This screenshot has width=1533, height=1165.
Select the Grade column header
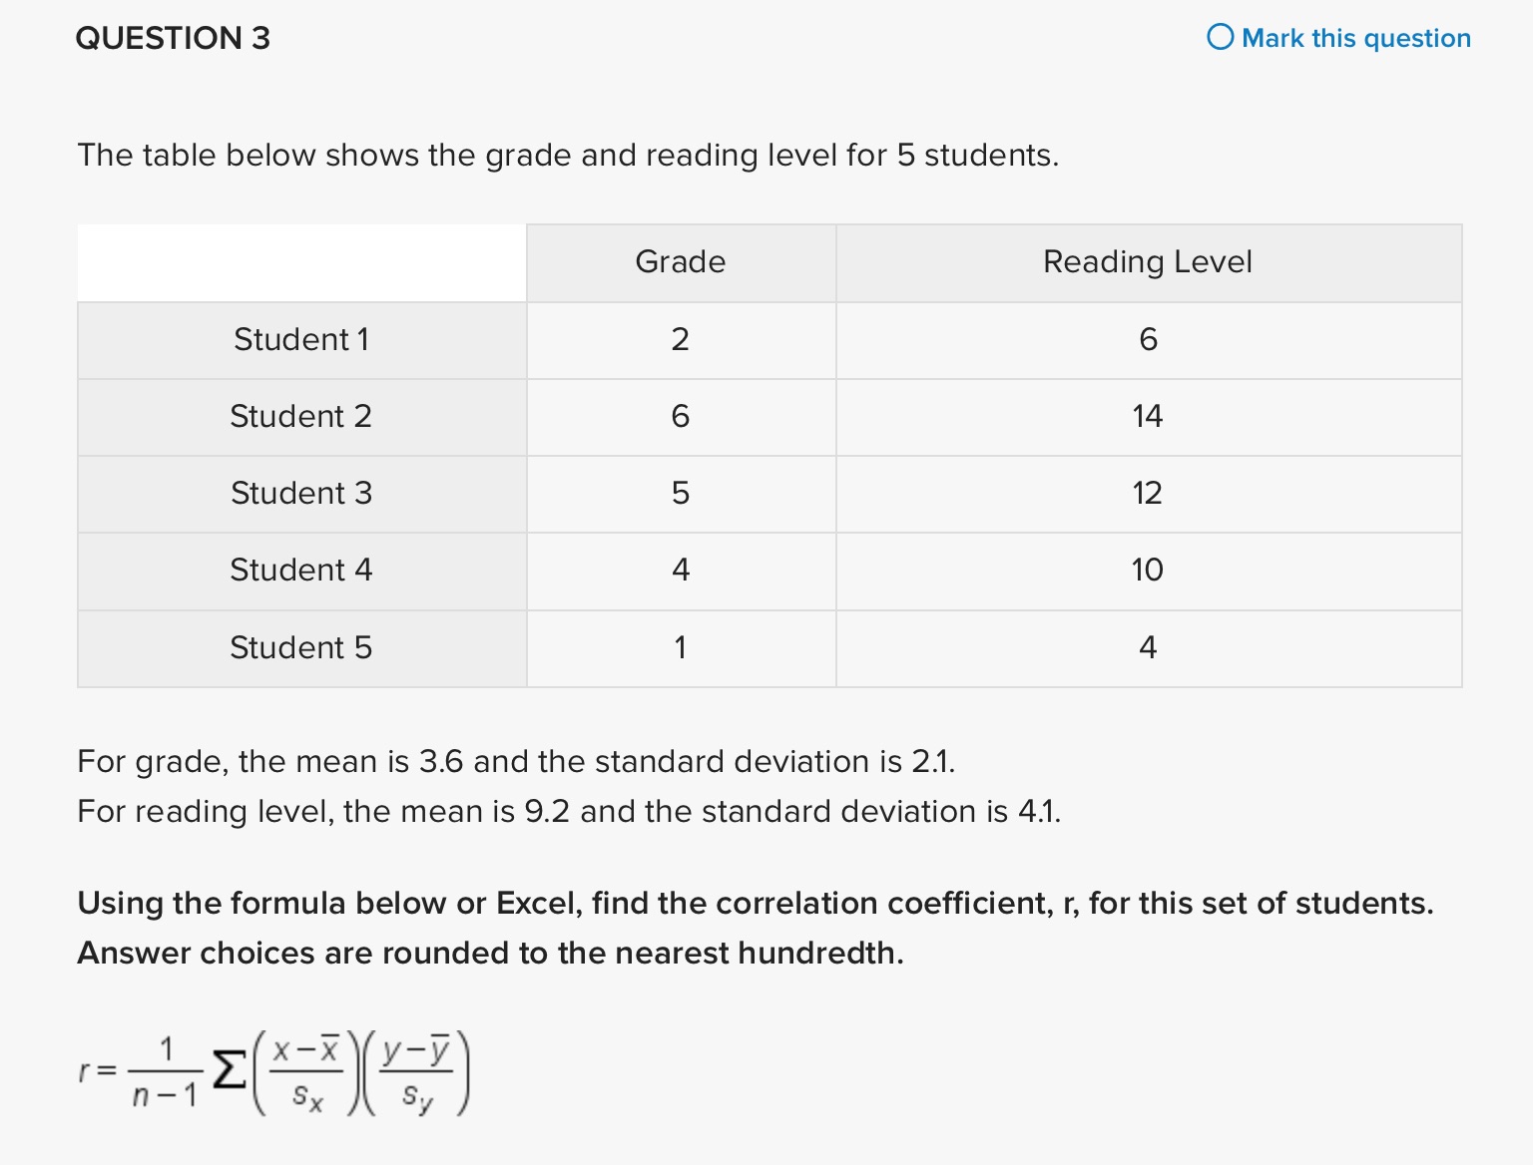[680, 262]
